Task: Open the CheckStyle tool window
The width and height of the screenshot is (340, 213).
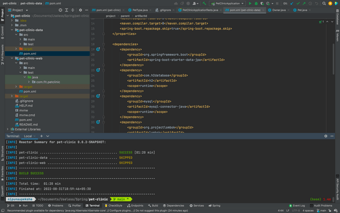Action: 113,205
